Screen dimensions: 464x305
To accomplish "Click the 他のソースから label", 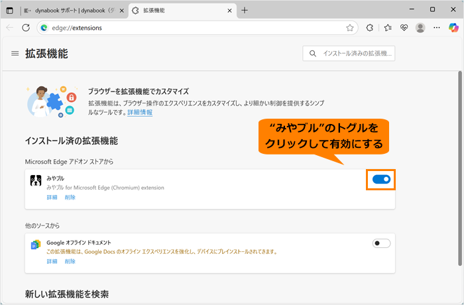I will [x=42, y=225].
